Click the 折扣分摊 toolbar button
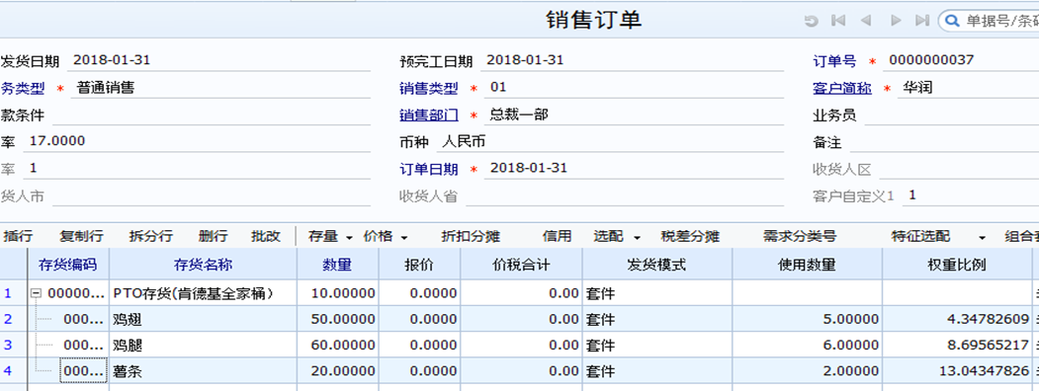Screen dimensions: 1039x391 tap(471, 236)
